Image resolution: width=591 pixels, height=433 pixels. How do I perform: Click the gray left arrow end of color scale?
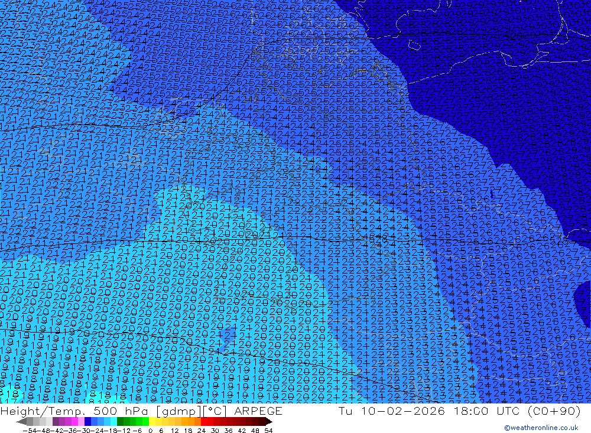pyautogui.click(x=21, y=421)
